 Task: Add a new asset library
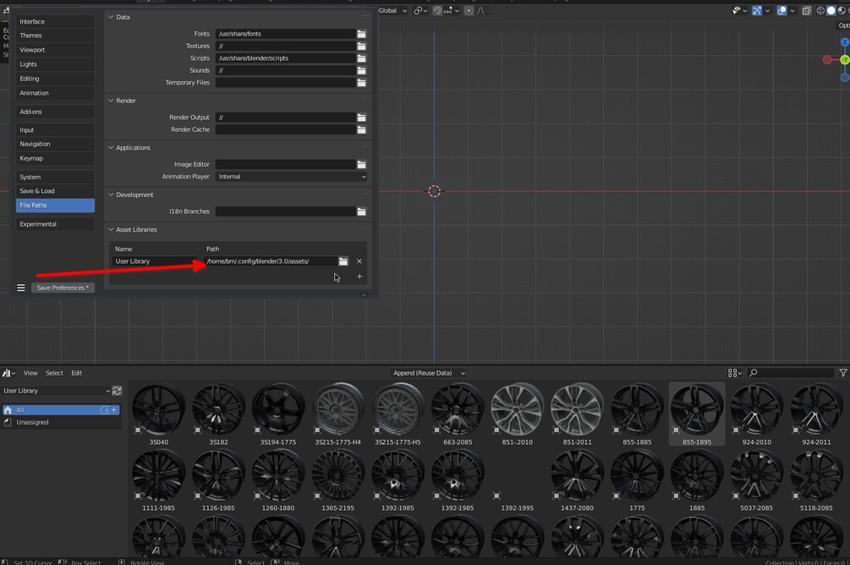click(x=359, y=277)
